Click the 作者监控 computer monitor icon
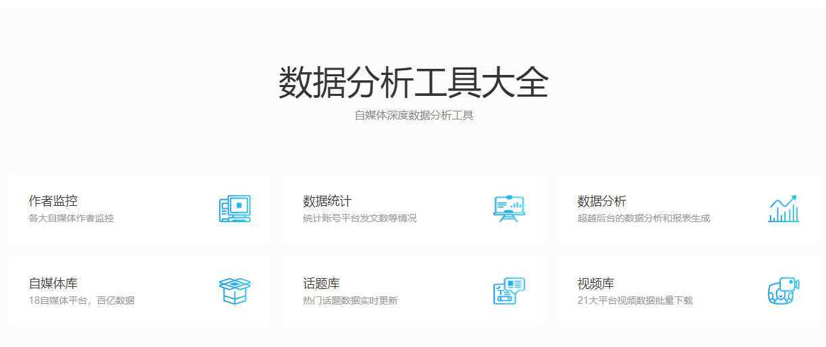The image size is (826, 347). pos(235,209)
